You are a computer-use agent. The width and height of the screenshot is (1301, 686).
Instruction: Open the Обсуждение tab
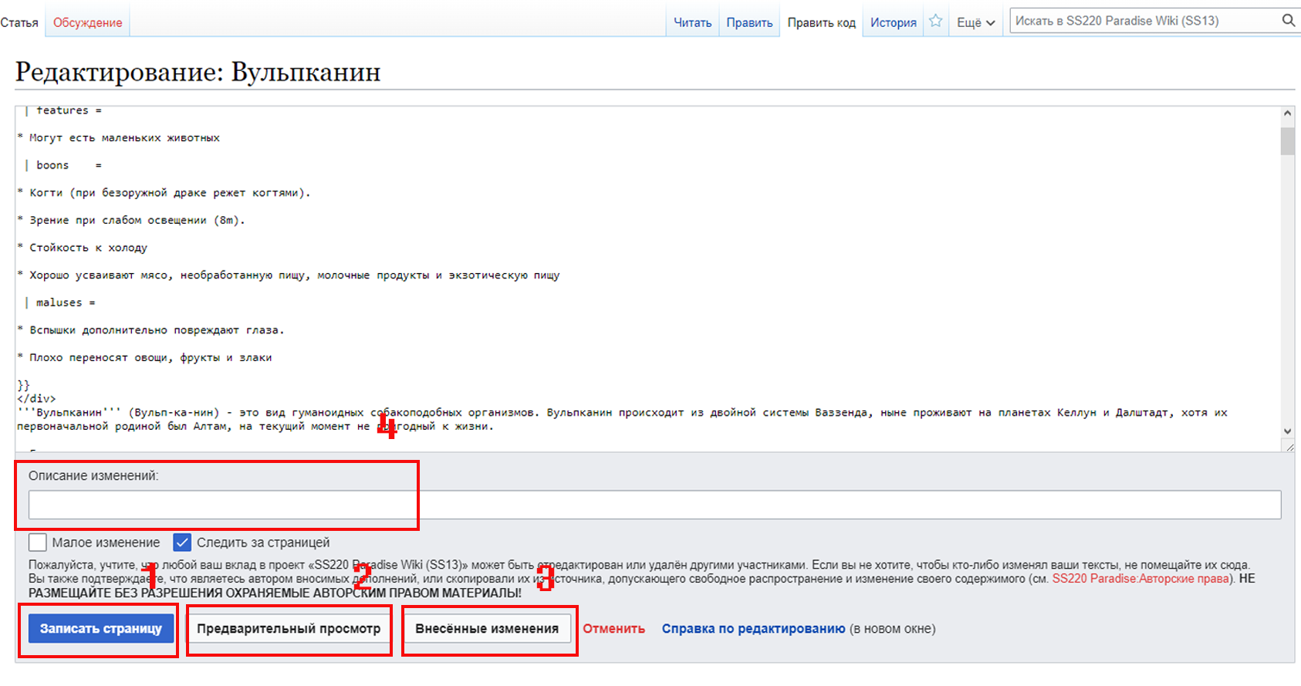click(87, 22)
